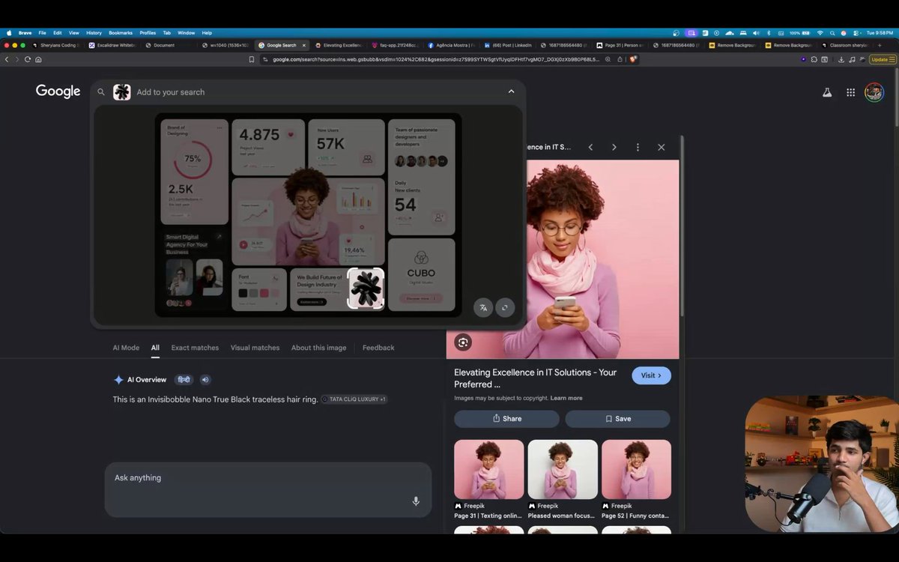Viewport: 899px width, 562px height.
Task: Open the Pleased woman focus thumbnail
Action: pyautogui.click(x=563, y=469)
